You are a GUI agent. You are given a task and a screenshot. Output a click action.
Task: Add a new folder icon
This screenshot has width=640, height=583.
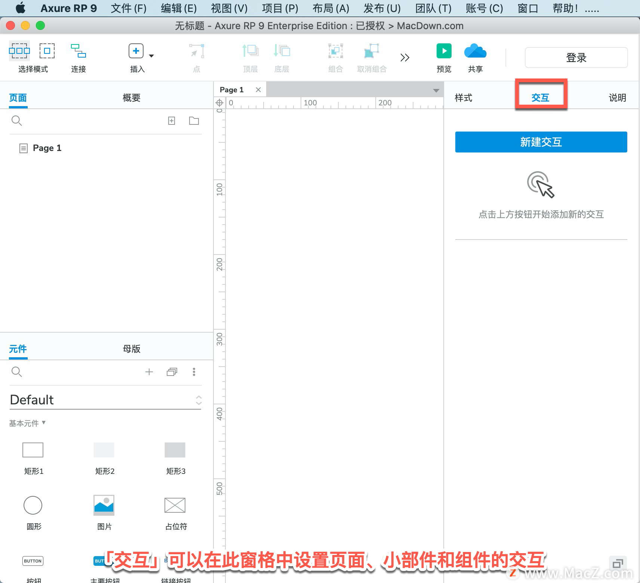(194, 121)
